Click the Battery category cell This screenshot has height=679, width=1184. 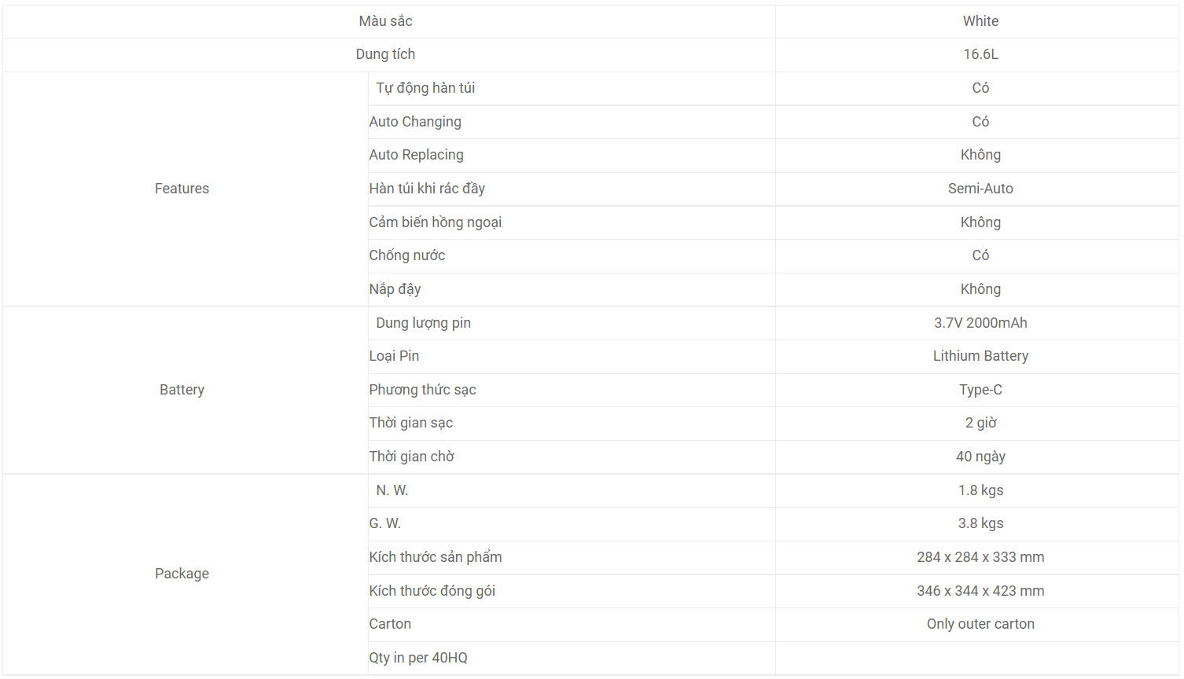tap(182, 390)
